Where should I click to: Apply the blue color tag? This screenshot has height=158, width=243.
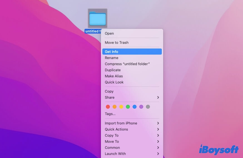(135, 107)
